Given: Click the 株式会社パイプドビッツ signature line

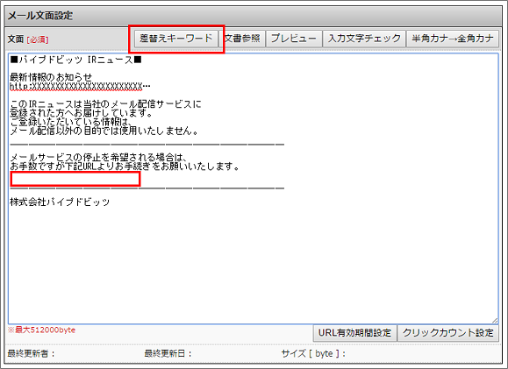Looking at the screenshot, I should pyautogui.click(x=60, y=202).
